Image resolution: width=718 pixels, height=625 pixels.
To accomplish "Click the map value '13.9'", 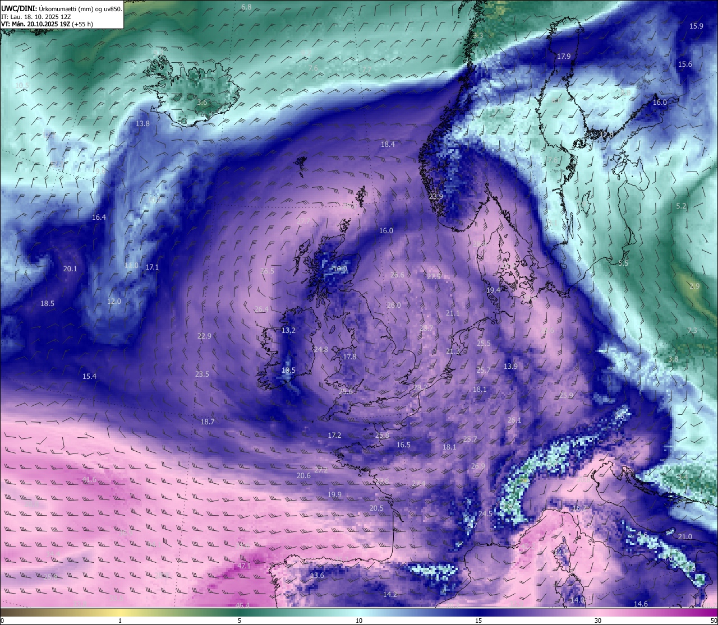I will click(510, 366).
